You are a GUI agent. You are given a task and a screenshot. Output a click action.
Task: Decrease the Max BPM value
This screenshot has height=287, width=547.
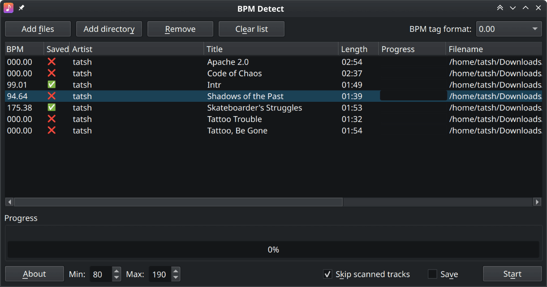pyautogui.click(x=176, y=278)
